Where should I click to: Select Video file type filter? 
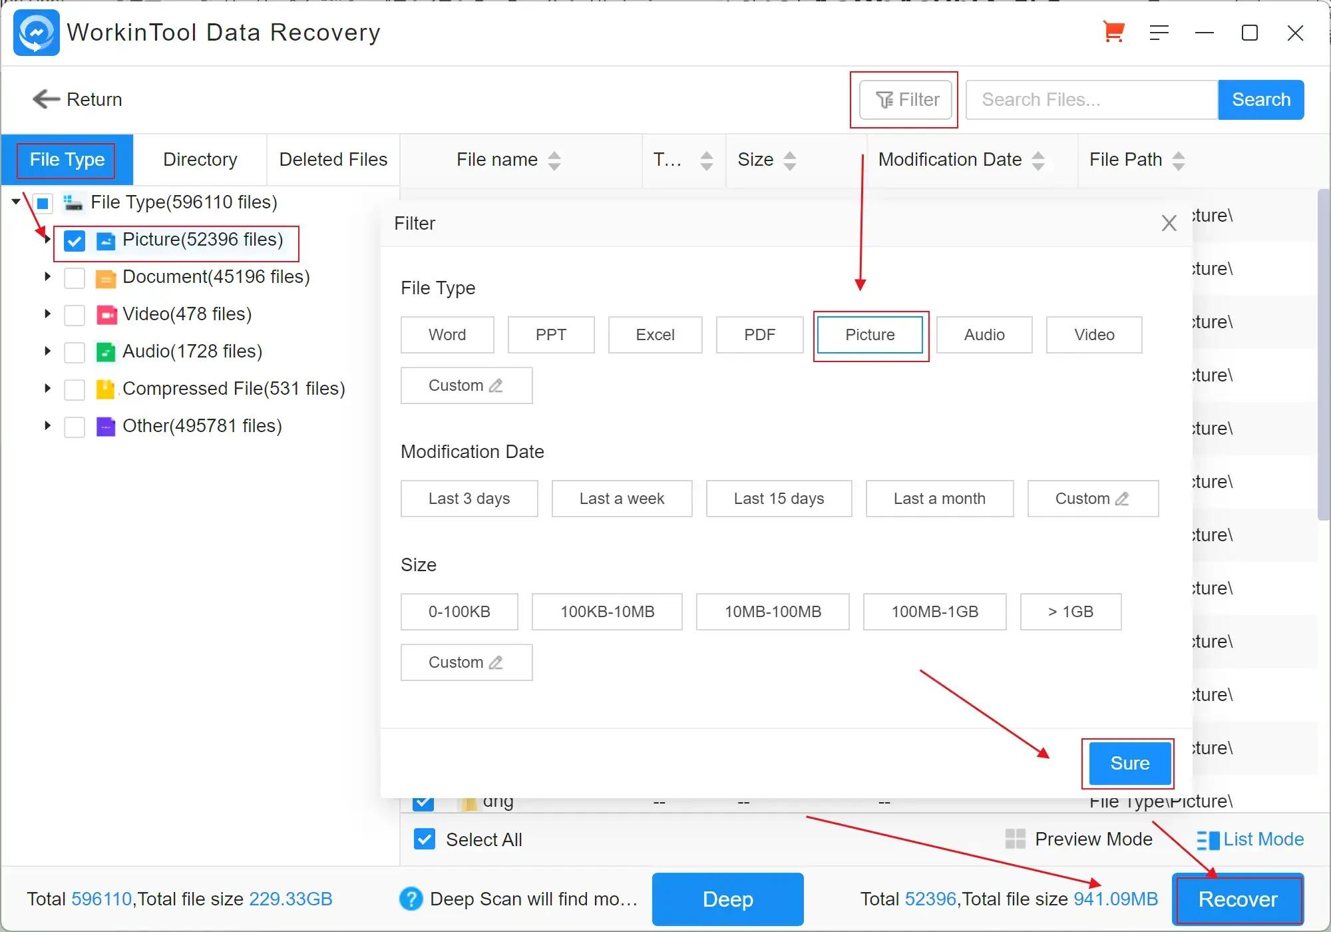coord(1095,335)
